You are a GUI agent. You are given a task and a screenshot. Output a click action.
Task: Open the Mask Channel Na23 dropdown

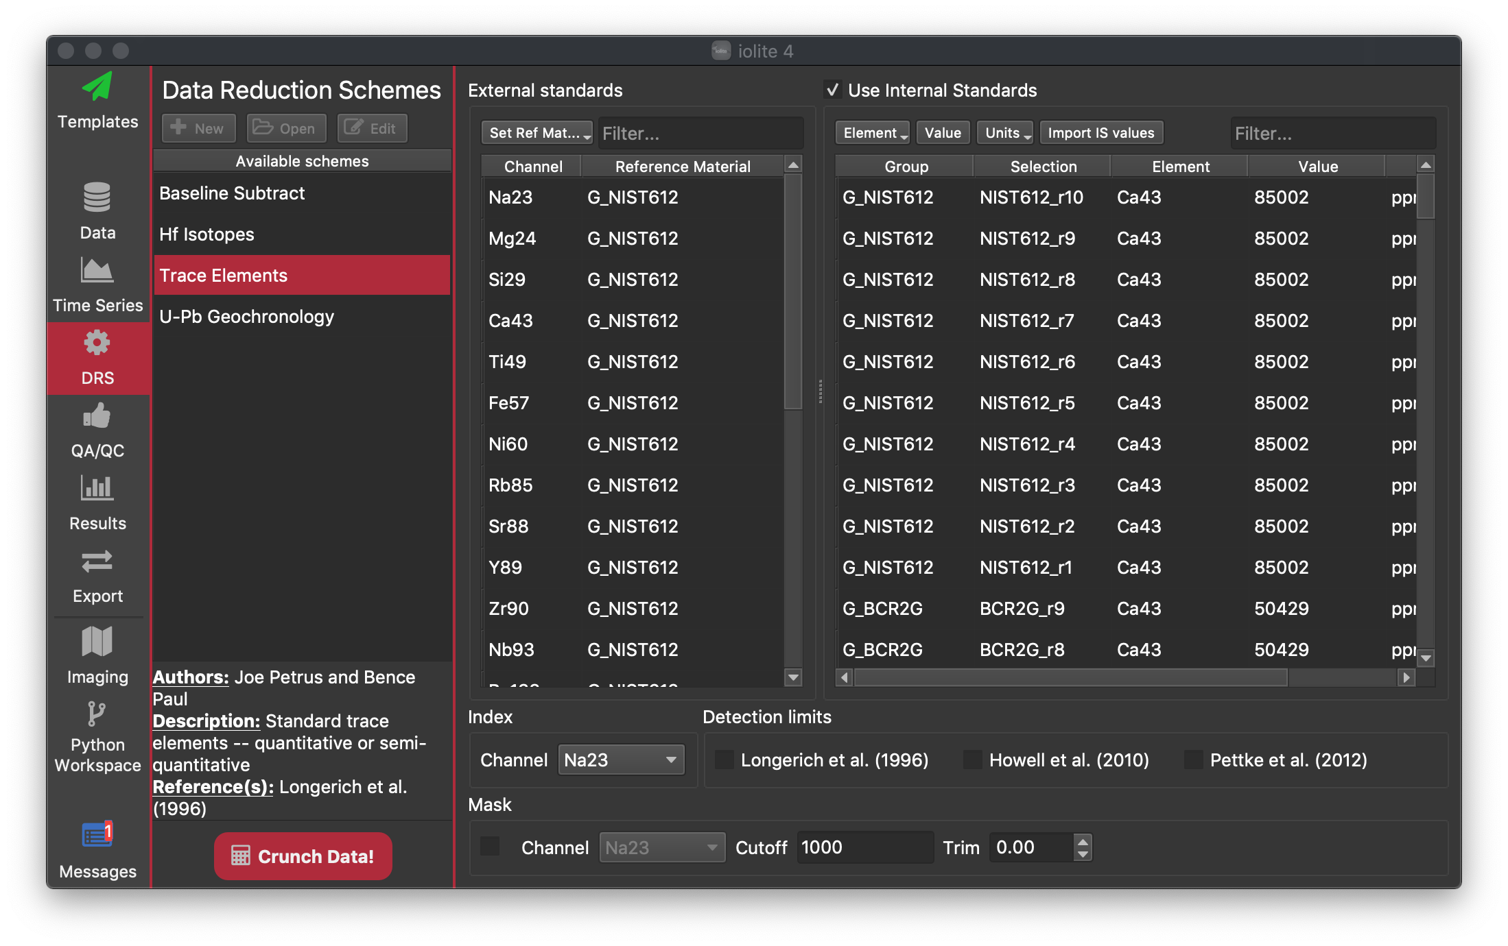click(x=662, y=847)
